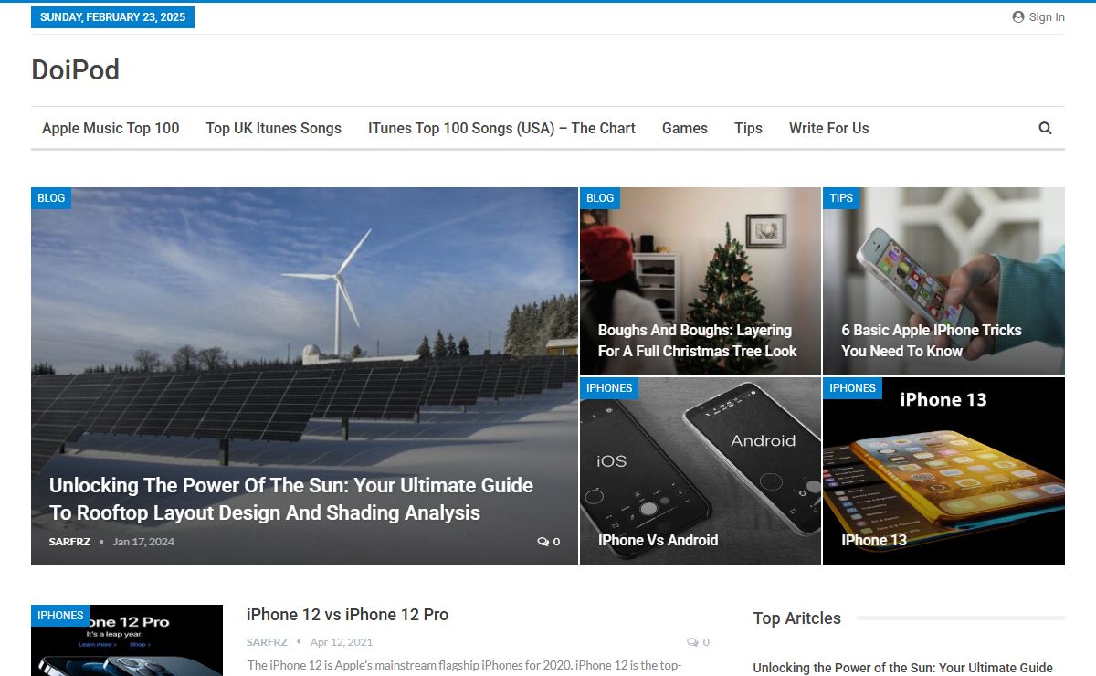Open the Top UK Itunes Songs menu item
Image resolution: width=1096 pixels, height=676 pixels.
pos(274,128)
